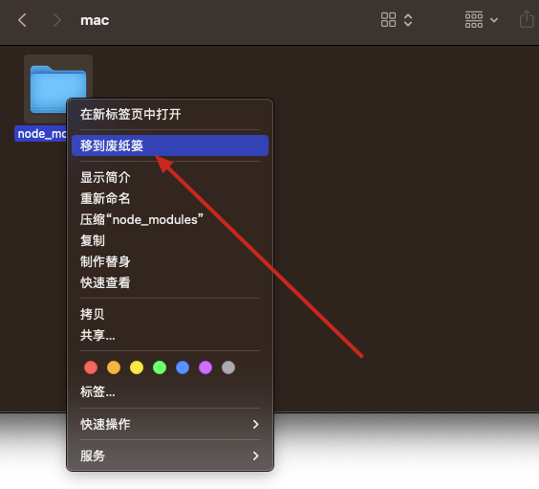The height and width of the screenshot is (489, 539).
Task: Select the node_modules folder icon
Action: coord(58,89)
